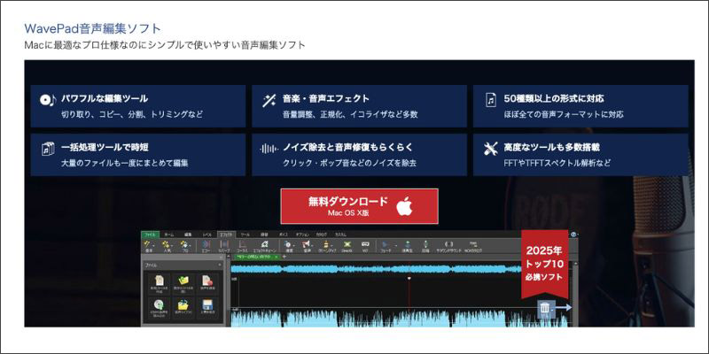Add a new file tab with the plus button

pyautogui.click(x=284, y=257)
